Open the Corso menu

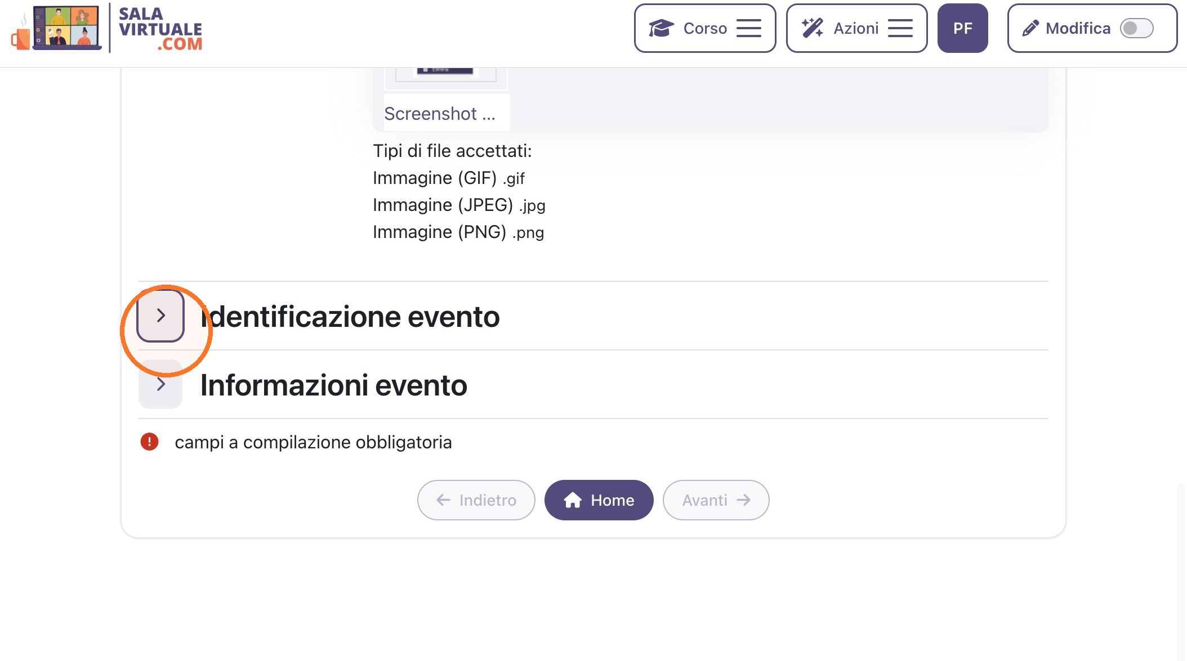705,28
